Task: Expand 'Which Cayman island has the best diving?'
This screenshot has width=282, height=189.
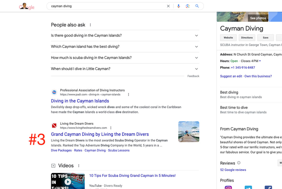Action: (125, 47)
